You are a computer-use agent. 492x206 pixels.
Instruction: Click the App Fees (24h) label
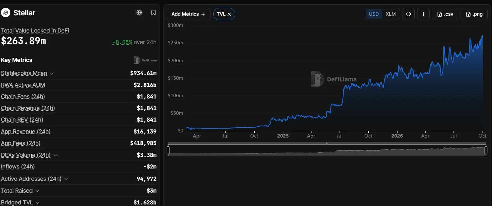pyautogui.click(x=21, y=143)
